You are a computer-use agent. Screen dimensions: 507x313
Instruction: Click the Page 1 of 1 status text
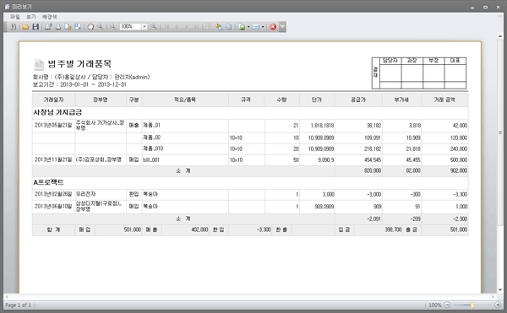[18, 305]
